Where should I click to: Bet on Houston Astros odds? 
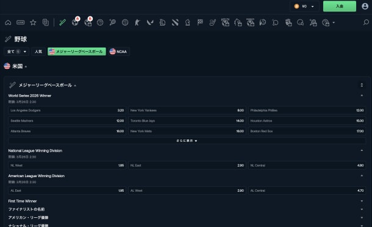click(x=307, y=120)
